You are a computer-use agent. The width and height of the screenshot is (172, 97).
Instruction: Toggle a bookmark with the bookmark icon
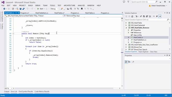(82, 9)
